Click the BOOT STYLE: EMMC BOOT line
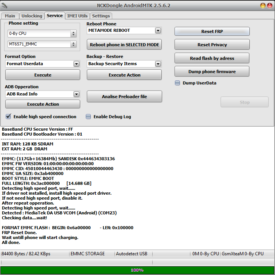 click(28, 178)
